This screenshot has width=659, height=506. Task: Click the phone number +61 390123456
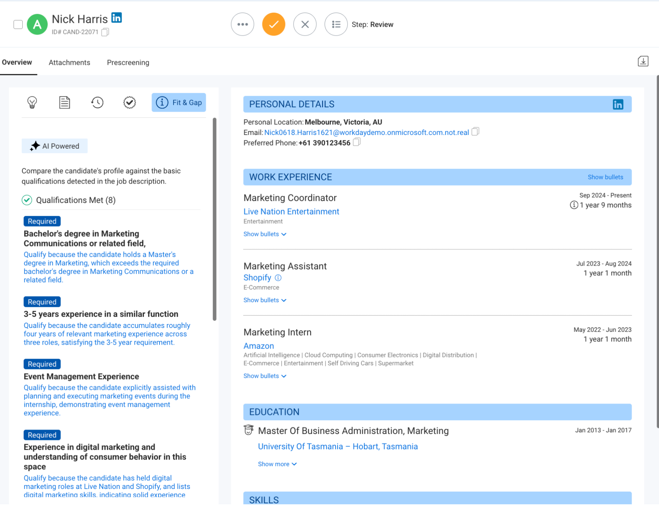pos(324,143)
